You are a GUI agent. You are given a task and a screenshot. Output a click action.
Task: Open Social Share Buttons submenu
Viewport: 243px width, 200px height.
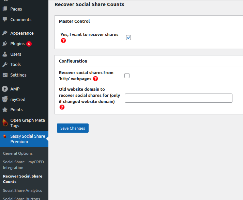(21, 198)
